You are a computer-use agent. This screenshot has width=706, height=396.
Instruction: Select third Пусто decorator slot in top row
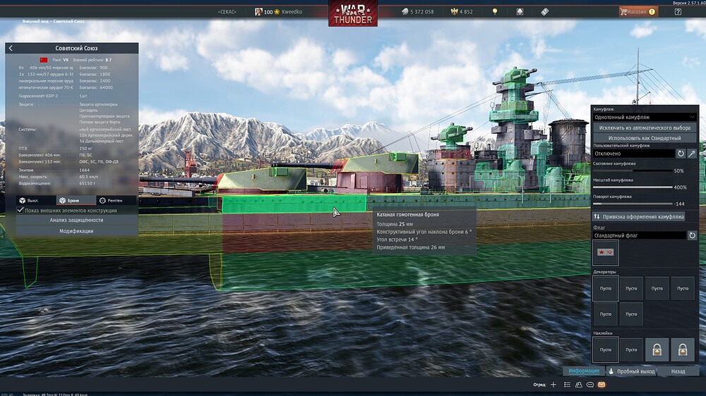click(657, 289)
